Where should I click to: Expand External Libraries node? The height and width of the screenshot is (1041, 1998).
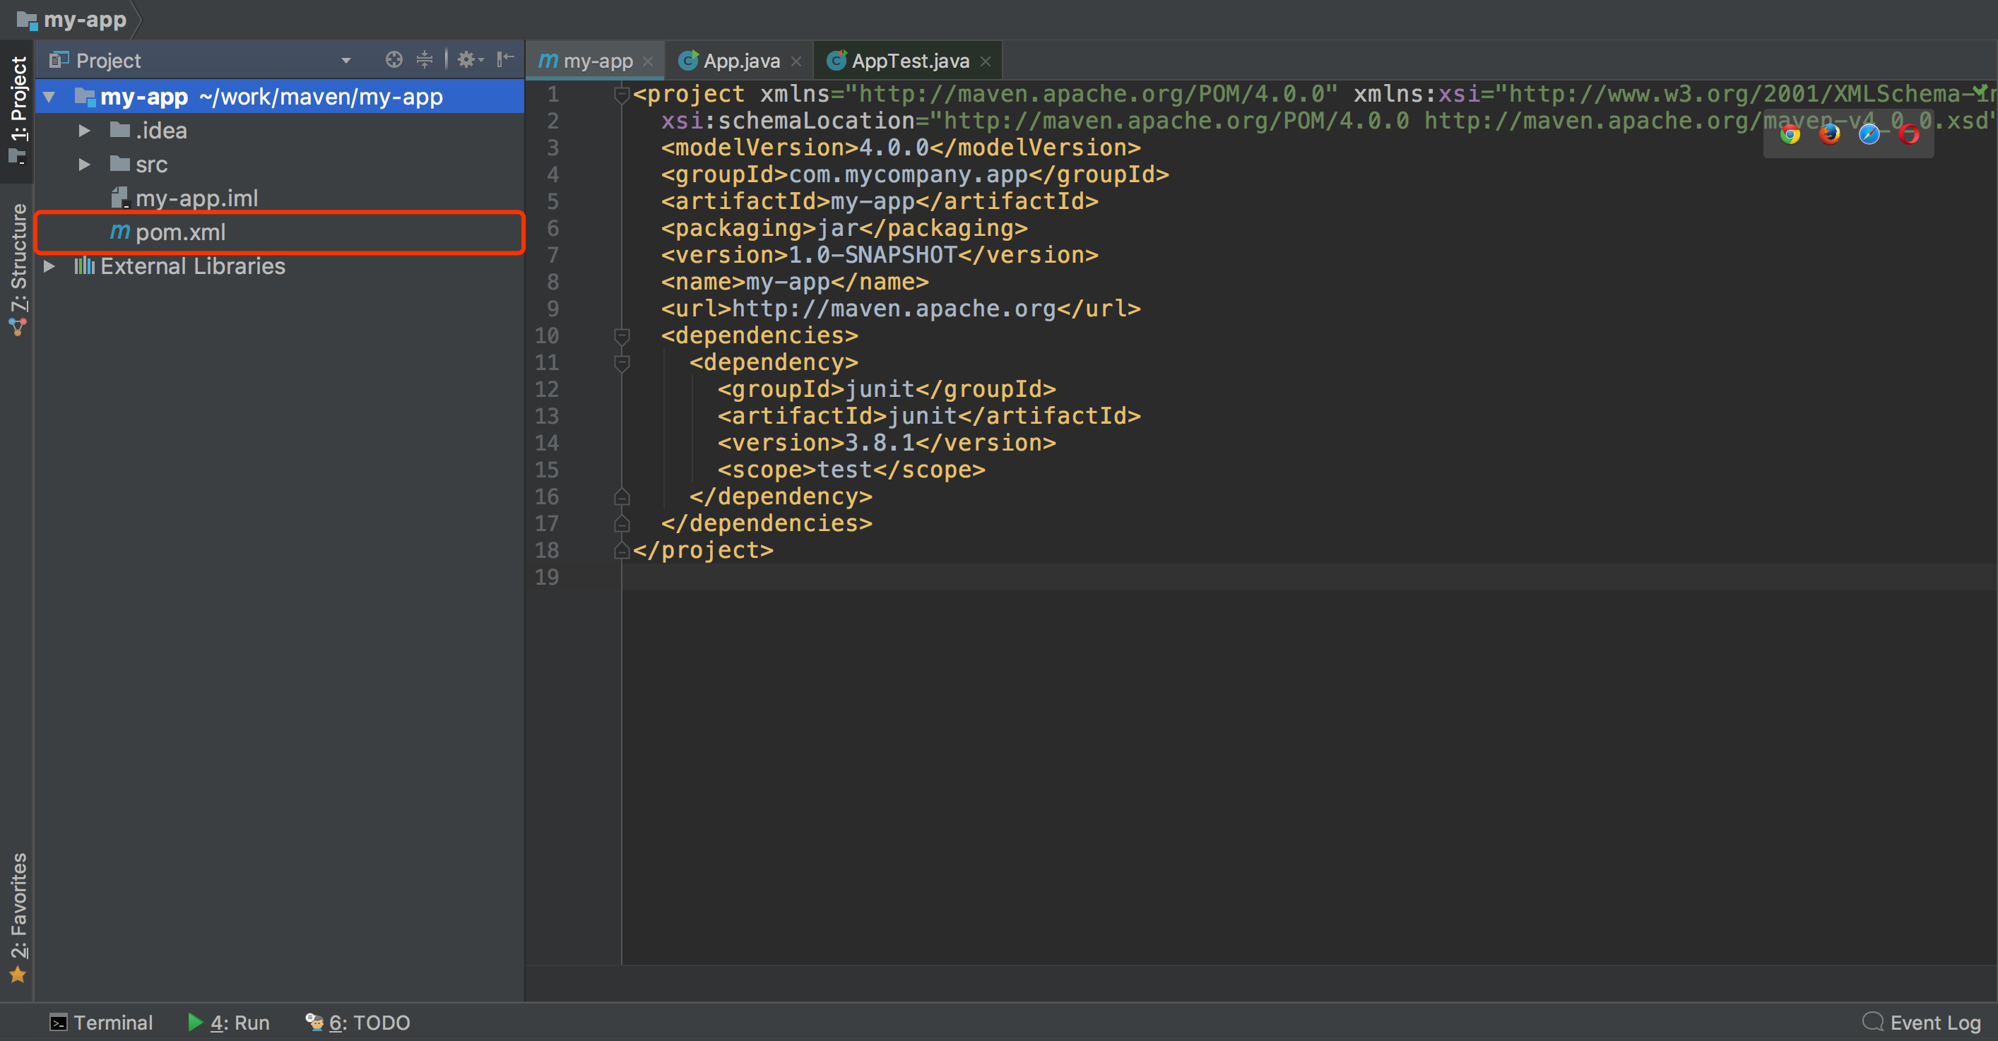49,266
